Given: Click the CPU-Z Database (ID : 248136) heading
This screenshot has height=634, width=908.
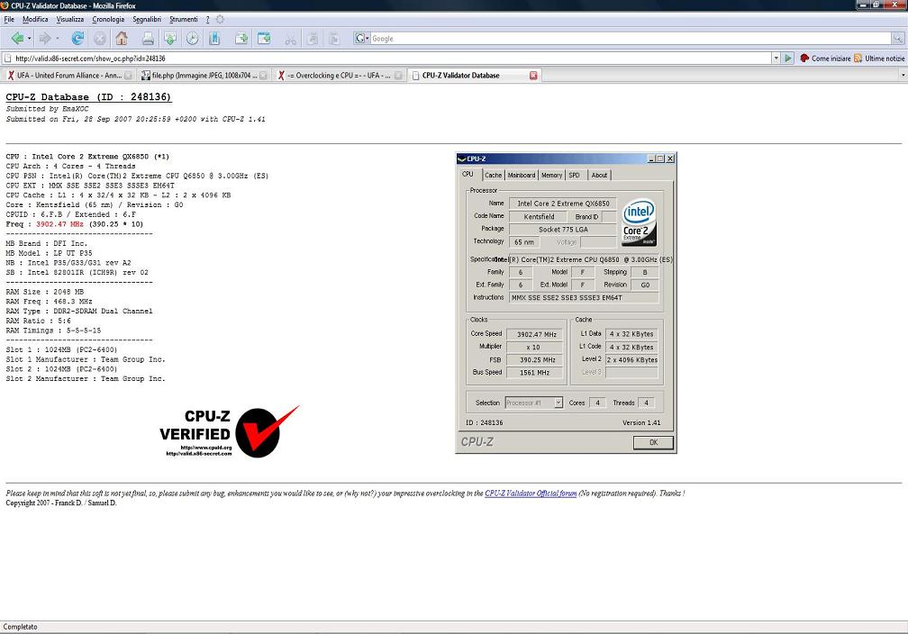Looking at the screenshot, I should (88, 97).
